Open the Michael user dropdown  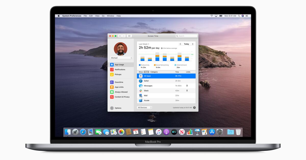(121, 58)
